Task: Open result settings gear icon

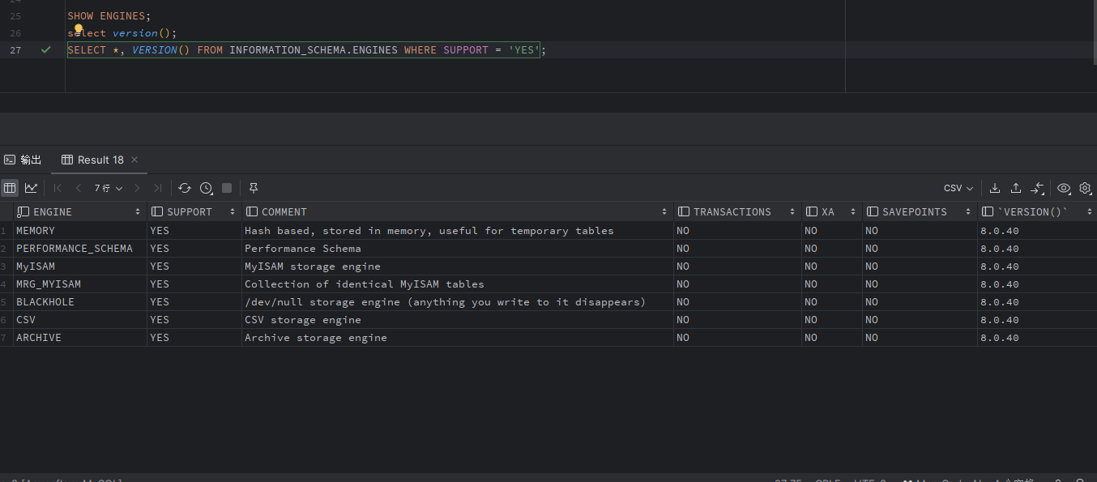Action: pos(1085,188)
